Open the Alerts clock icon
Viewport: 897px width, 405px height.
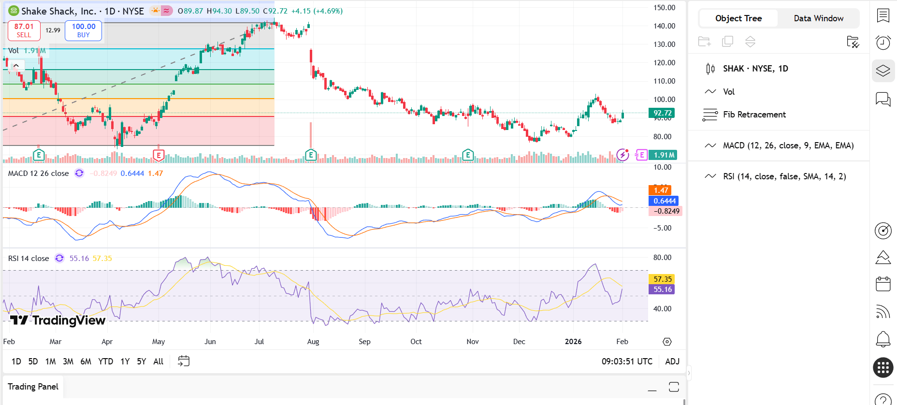pyautogui.click(x=883, y=43)
